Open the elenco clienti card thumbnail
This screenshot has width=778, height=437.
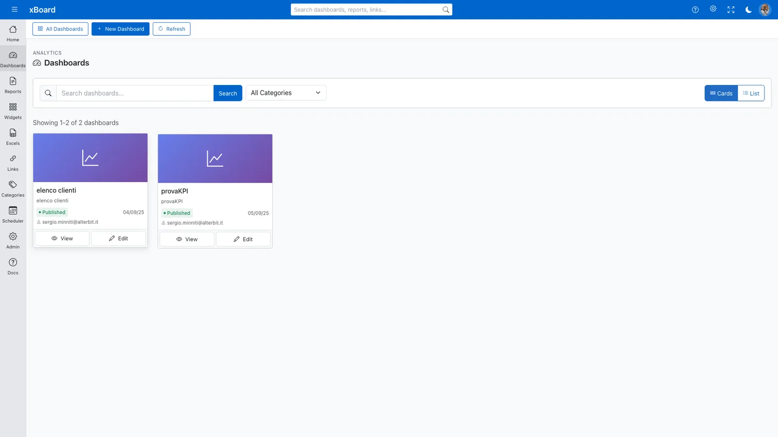click(90, 158)
